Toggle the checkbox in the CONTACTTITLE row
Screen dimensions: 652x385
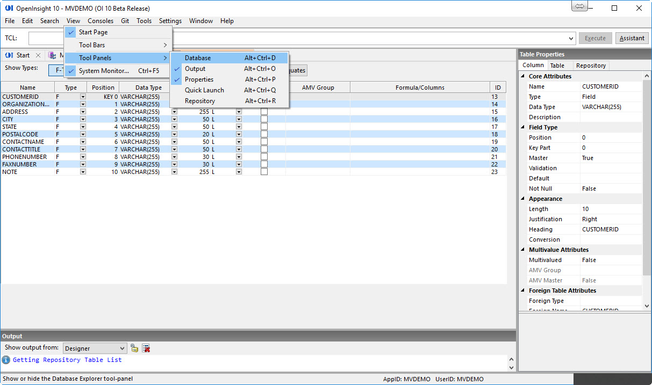click(x=264, y=149)
